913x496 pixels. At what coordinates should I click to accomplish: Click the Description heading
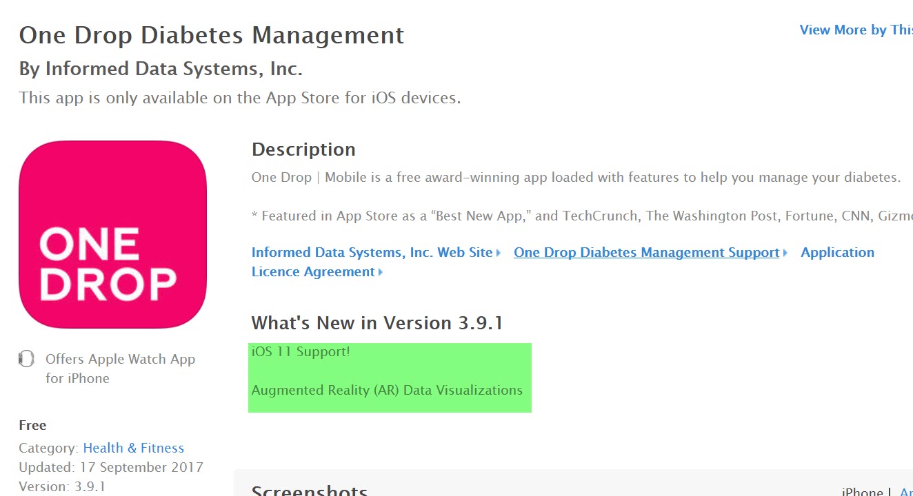(x=303, y=149)
